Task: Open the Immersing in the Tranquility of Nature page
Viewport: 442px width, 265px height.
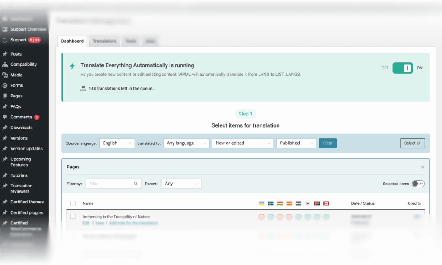Action: (116, 217)
